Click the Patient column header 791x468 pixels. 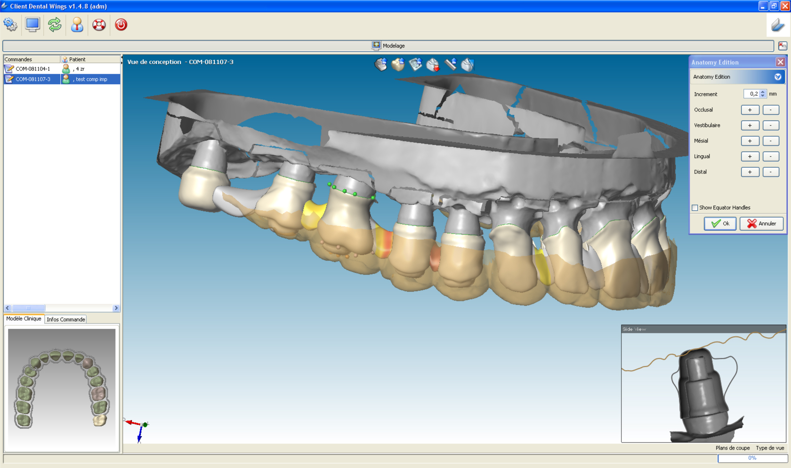coord(90,59)
